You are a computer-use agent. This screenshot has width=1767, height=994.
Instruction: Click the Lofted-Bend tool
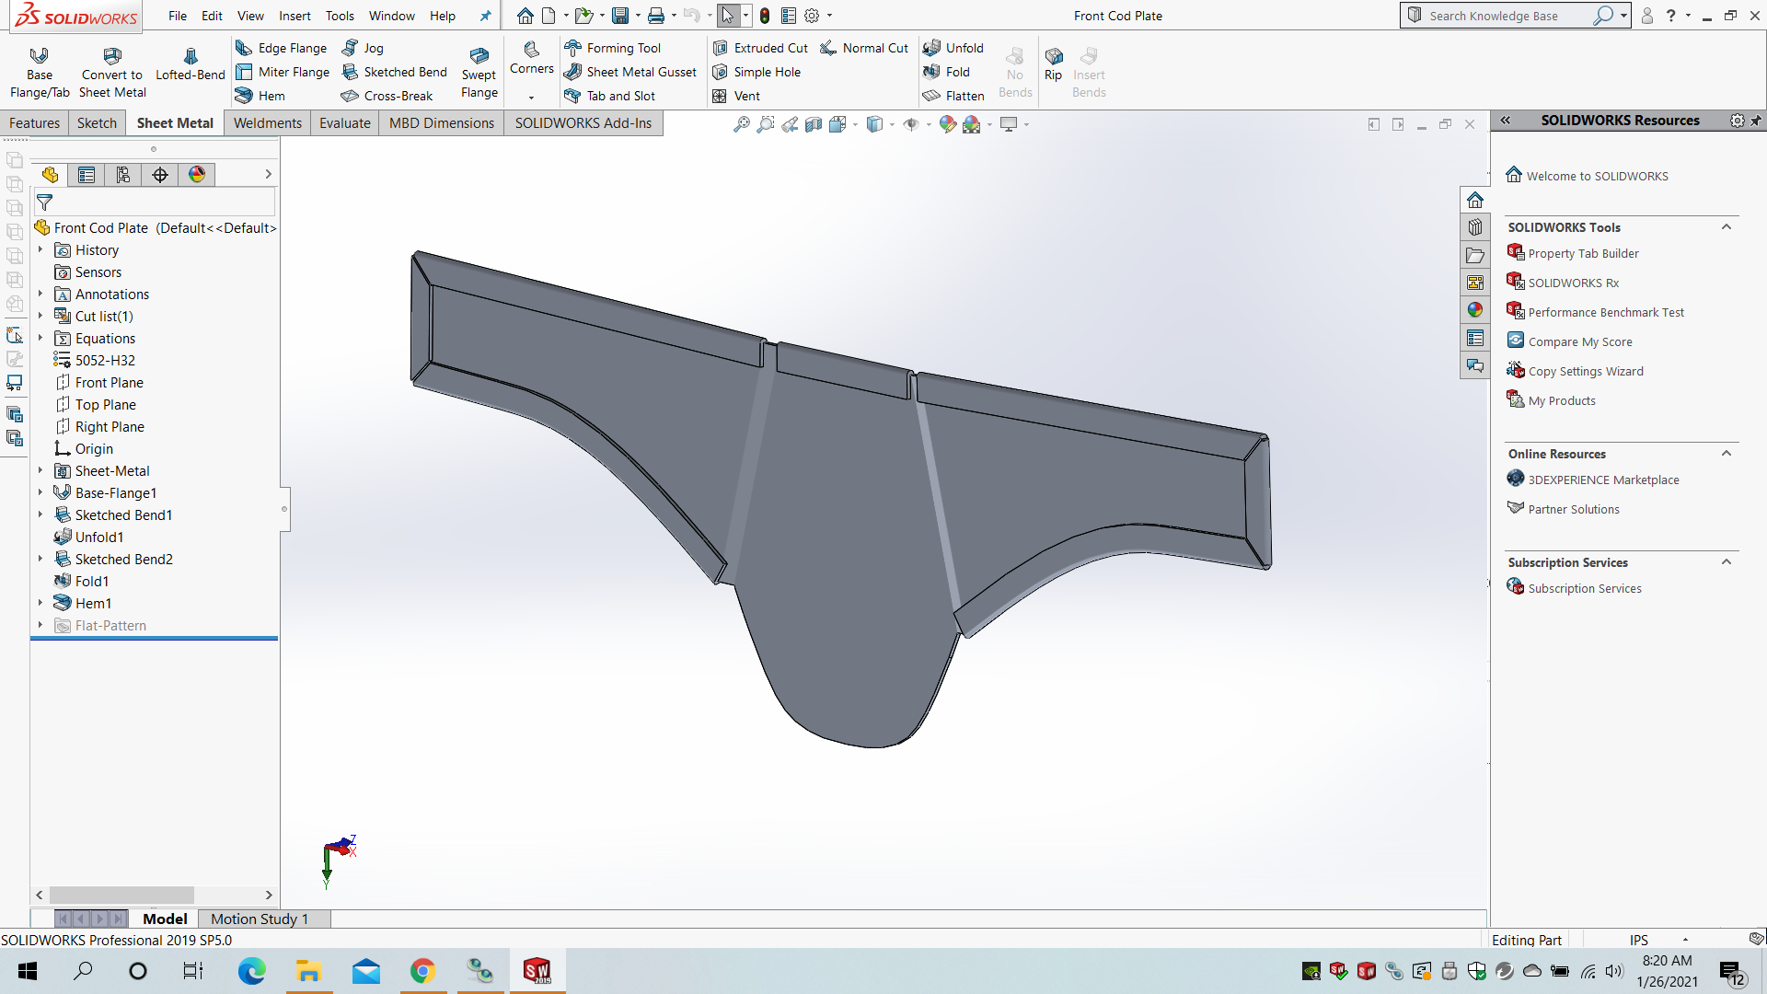point(191,64)
